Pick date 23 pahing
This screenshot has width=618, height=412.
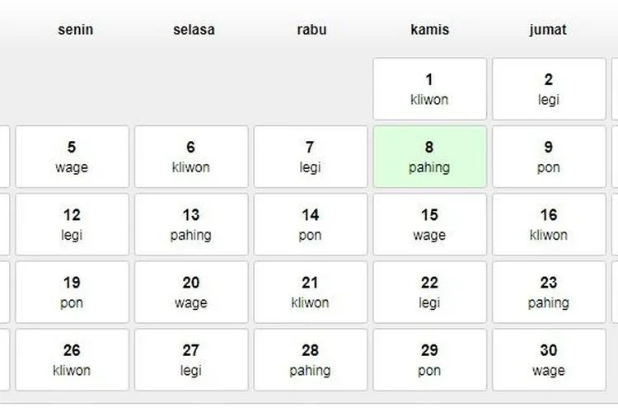tap(549, 293)
